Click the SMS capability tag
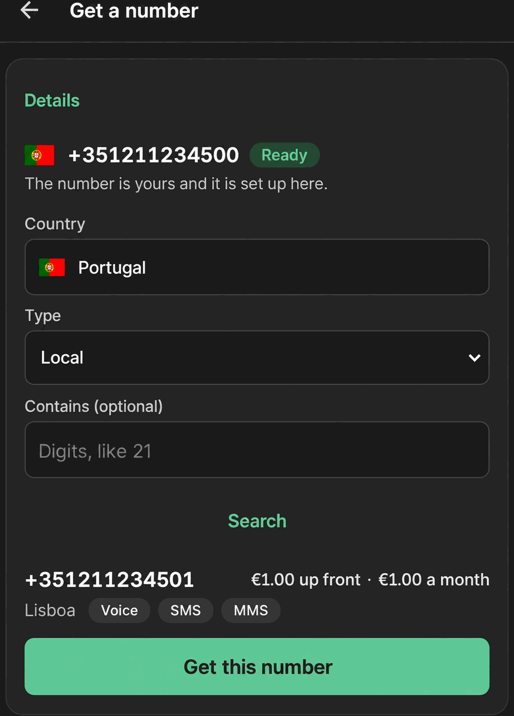The height and width of the screenshot is (716, 514). pyautogui.click(x=186, y=610)
